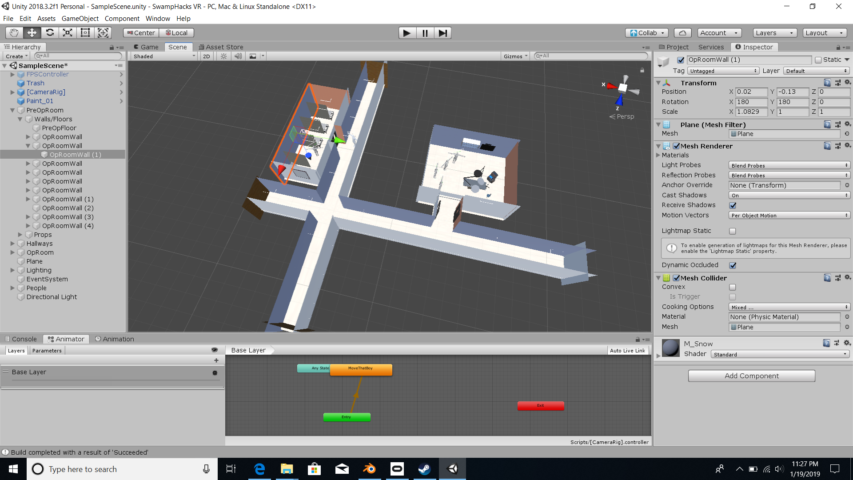This screenshot has width=853, height=480.
Task: Select the Rect Transform tool
Action: coord(85,32)
